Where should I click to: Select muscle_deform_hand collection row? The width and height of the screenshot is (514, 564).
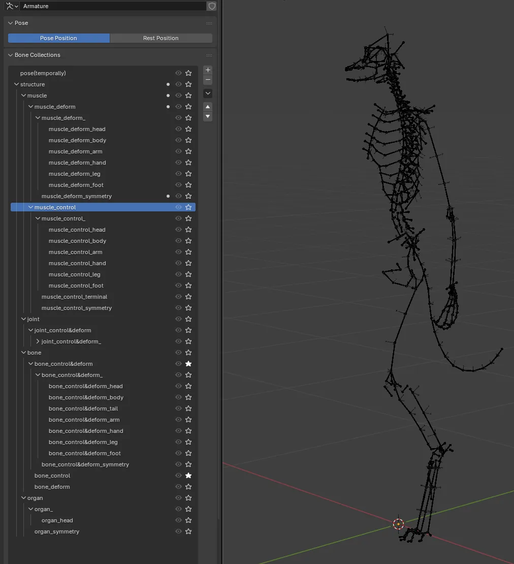(x=103, y=163)
